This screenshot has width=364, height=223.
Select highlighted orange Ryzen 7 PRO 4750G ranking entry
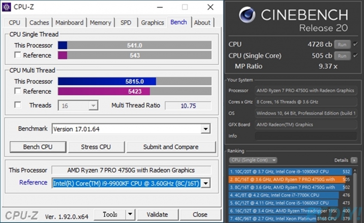point(290,179)
